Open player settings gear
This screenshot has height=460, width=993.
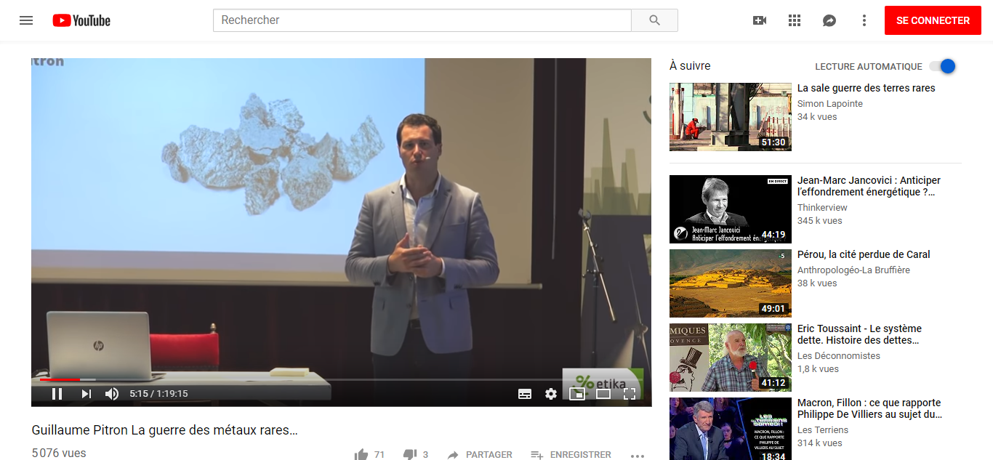pyautogui.click(x=551, y=394)
